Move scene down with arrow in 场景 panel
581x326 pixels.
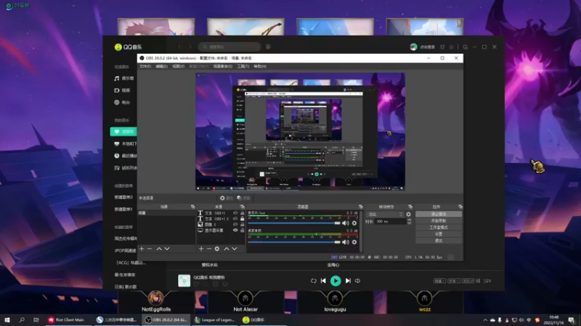point(167,248)
